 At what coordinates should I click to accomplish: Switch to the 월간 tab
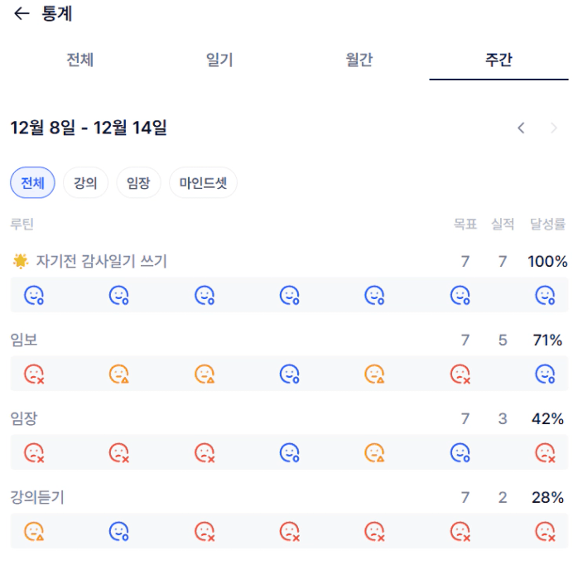pyautogui.click(x=359, y=60)
